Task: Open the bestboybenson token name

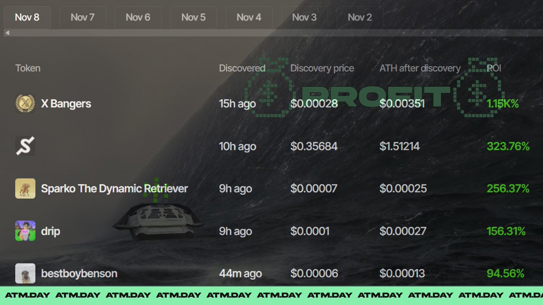Action: point(79,273)
